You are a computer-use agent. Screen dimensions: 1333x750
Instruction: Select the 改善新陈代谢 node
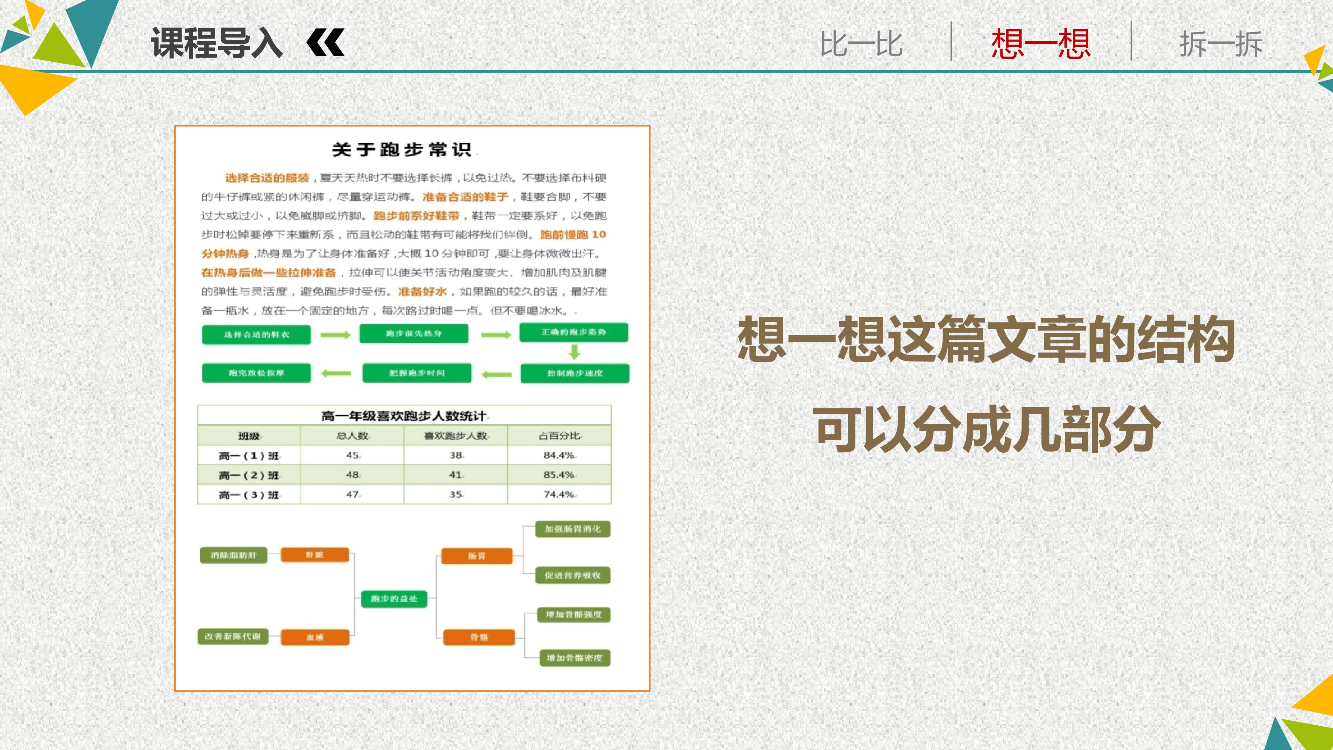click(233, 637)
